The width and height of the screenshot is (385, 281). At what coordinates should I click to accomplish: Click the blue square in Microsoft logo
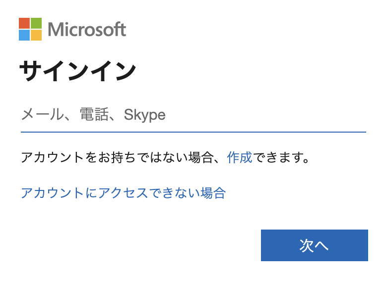pos(24,35)
